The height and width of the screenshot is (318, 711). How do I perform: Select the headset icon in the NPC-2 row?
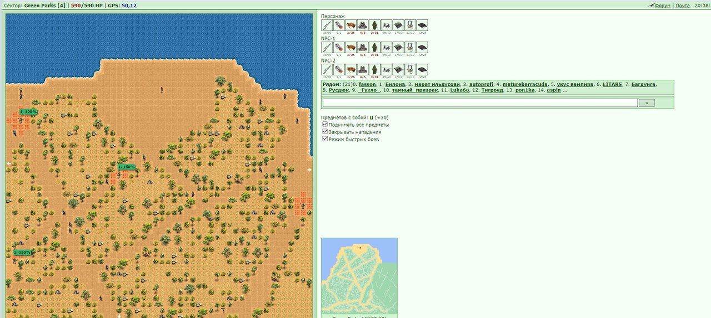click(410, 69)
